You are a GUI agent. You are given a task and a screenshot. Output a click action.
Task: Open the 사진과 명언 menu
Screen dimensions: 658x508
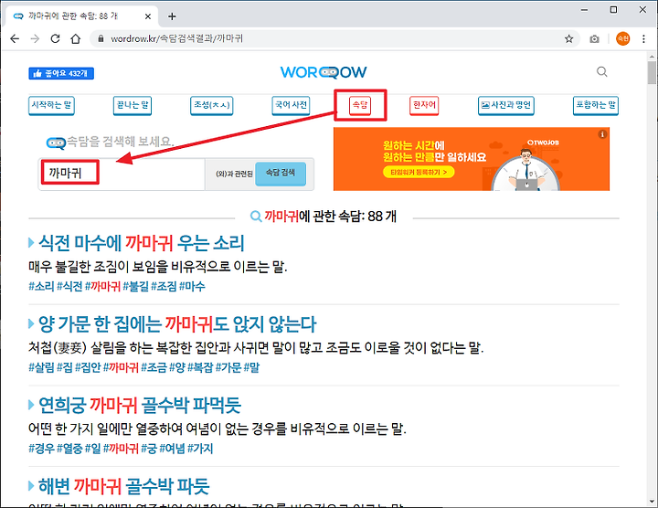pos(506,105)
